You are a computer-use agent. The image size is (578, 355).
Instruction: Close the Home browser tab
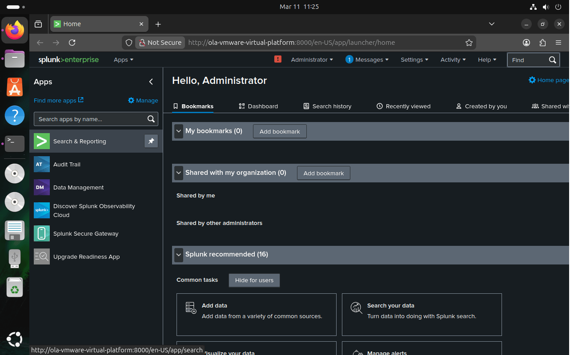[x=141, y=24]
